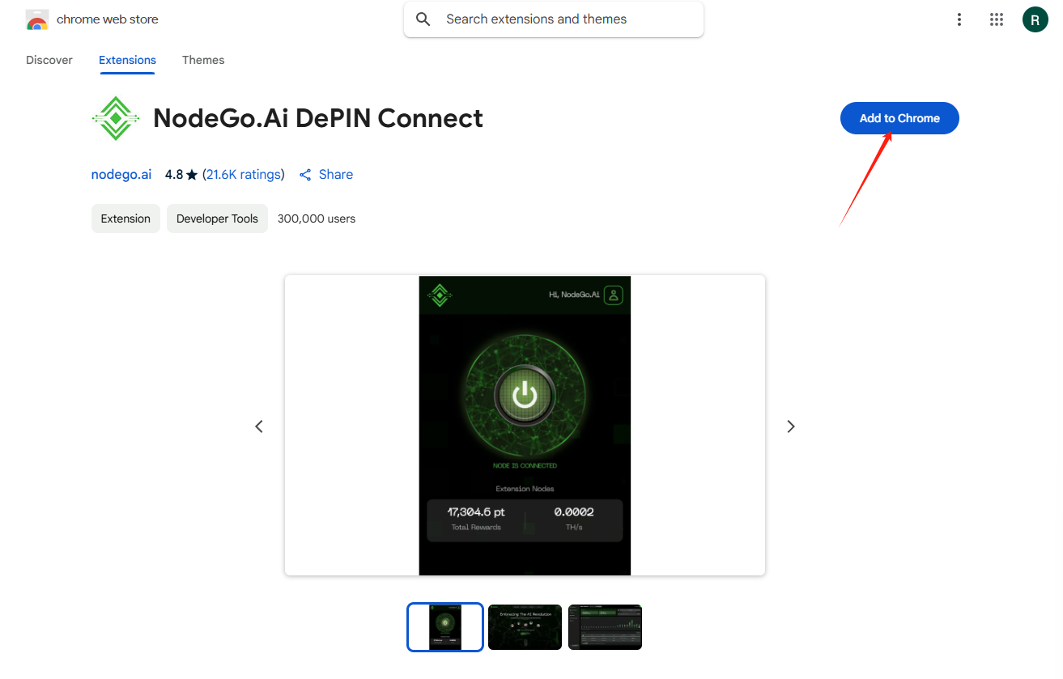The width and height of the screenshot is (1063, 679).
Task: Click the Developer Tools category chip
Action: [x=217, y=219]
